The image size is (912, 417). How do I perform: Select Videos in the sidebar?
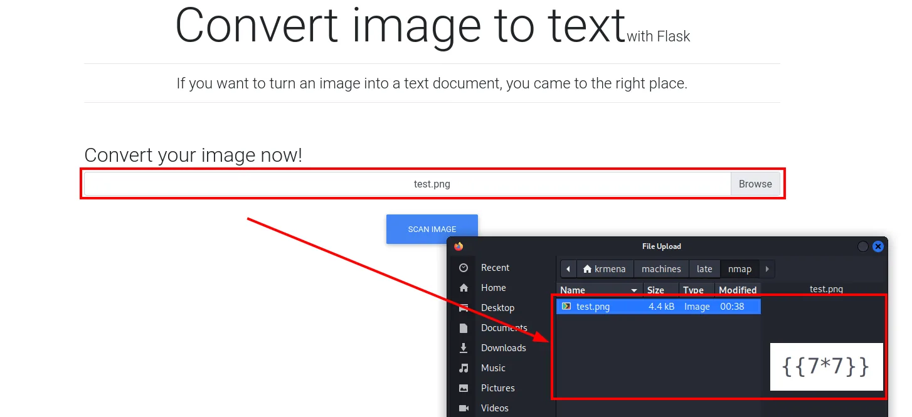tap(494, 408)
